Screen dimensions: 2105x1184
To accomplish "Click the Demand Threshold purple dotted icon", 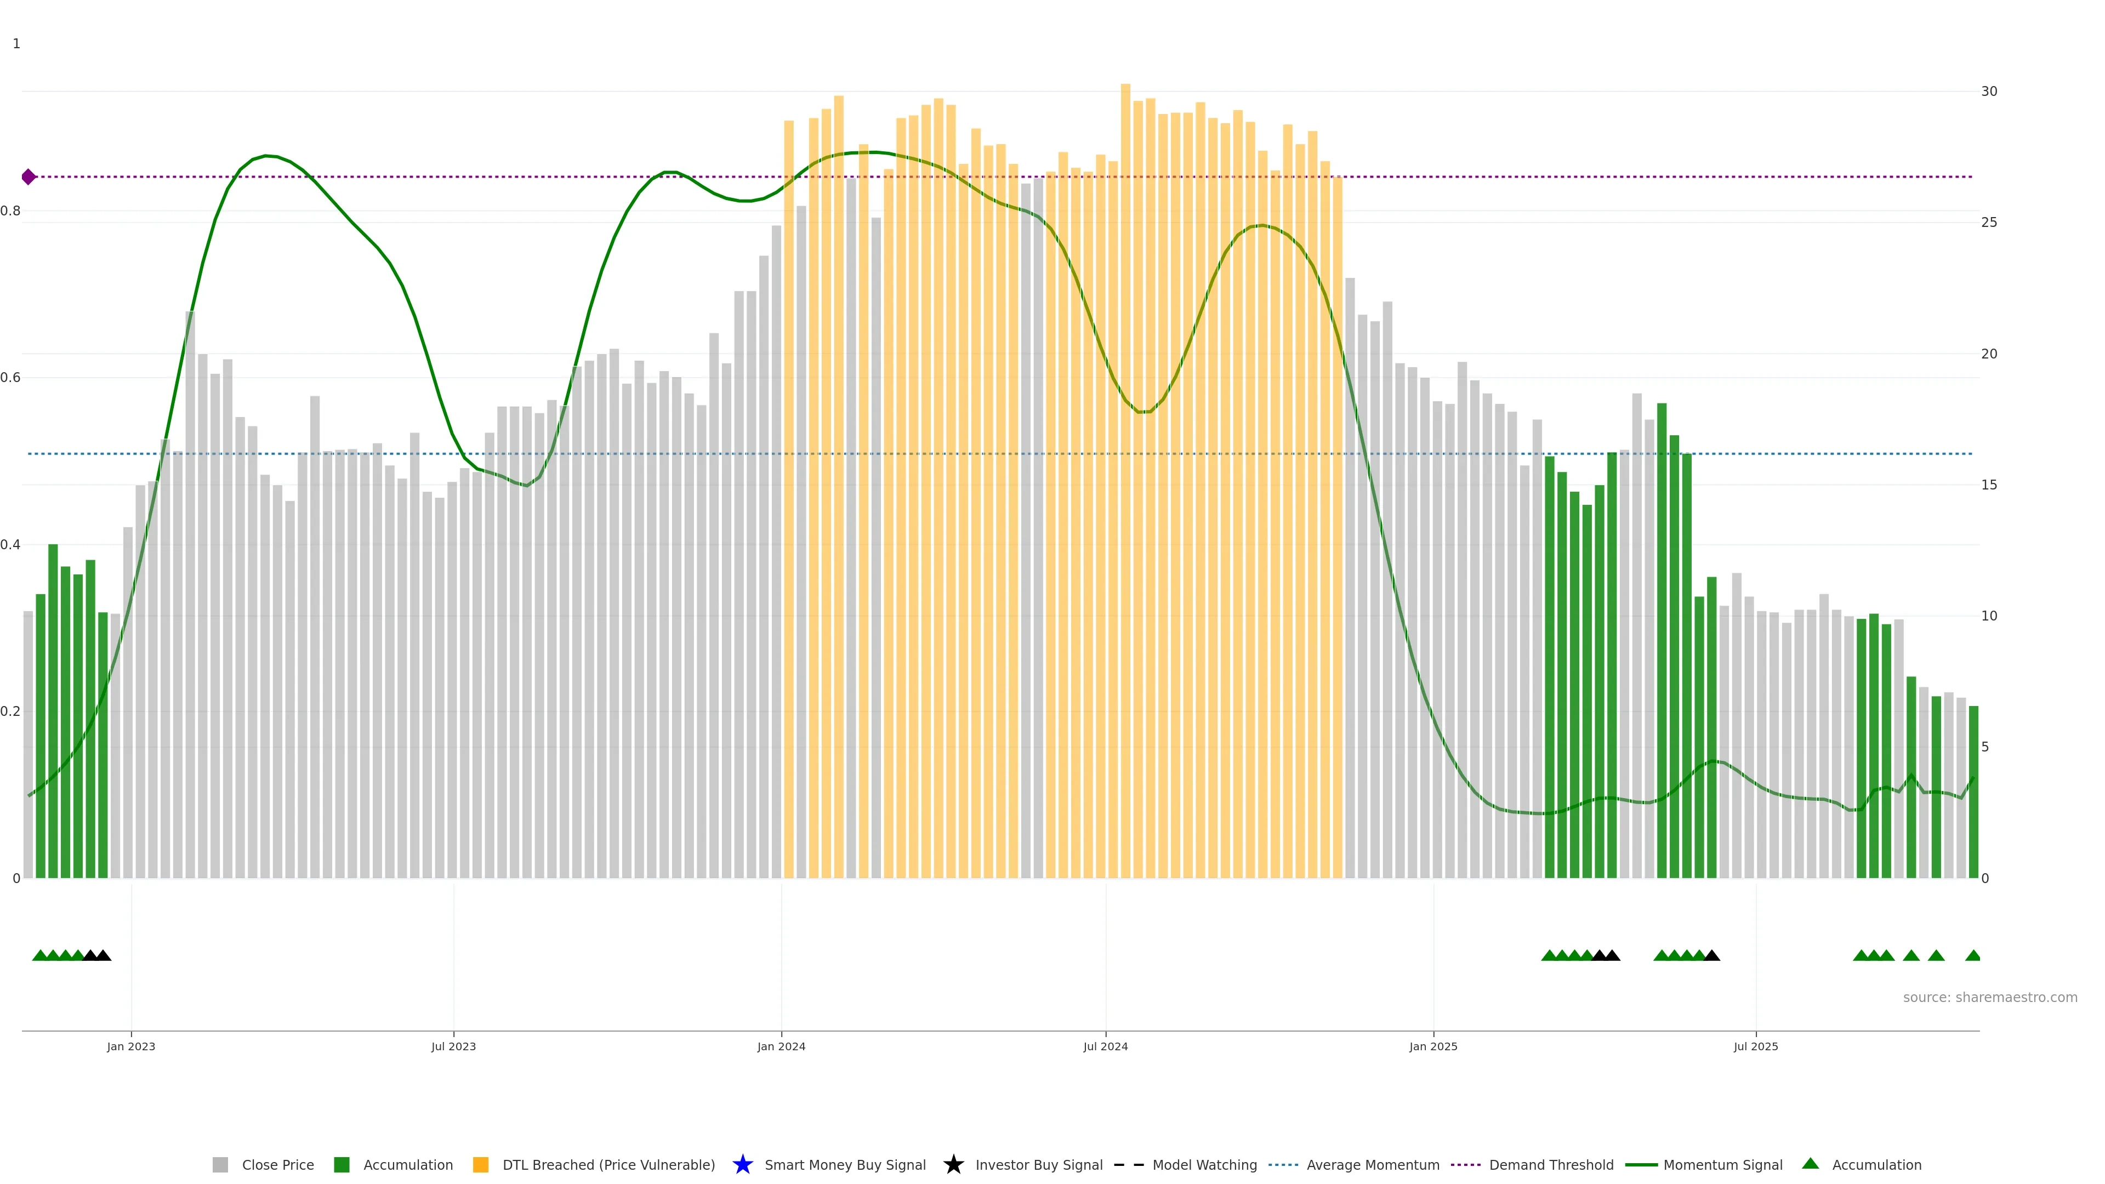I will (1465, 1164).
